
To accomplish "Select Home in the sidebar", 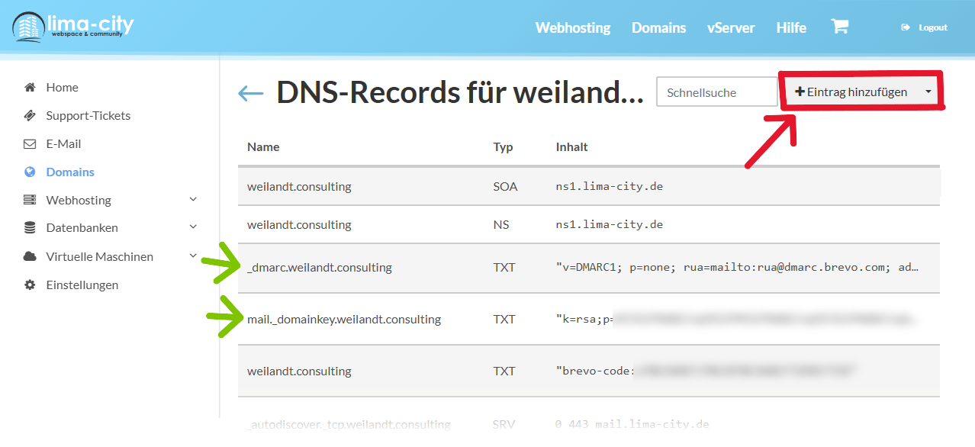I will [x=62, y=87].
